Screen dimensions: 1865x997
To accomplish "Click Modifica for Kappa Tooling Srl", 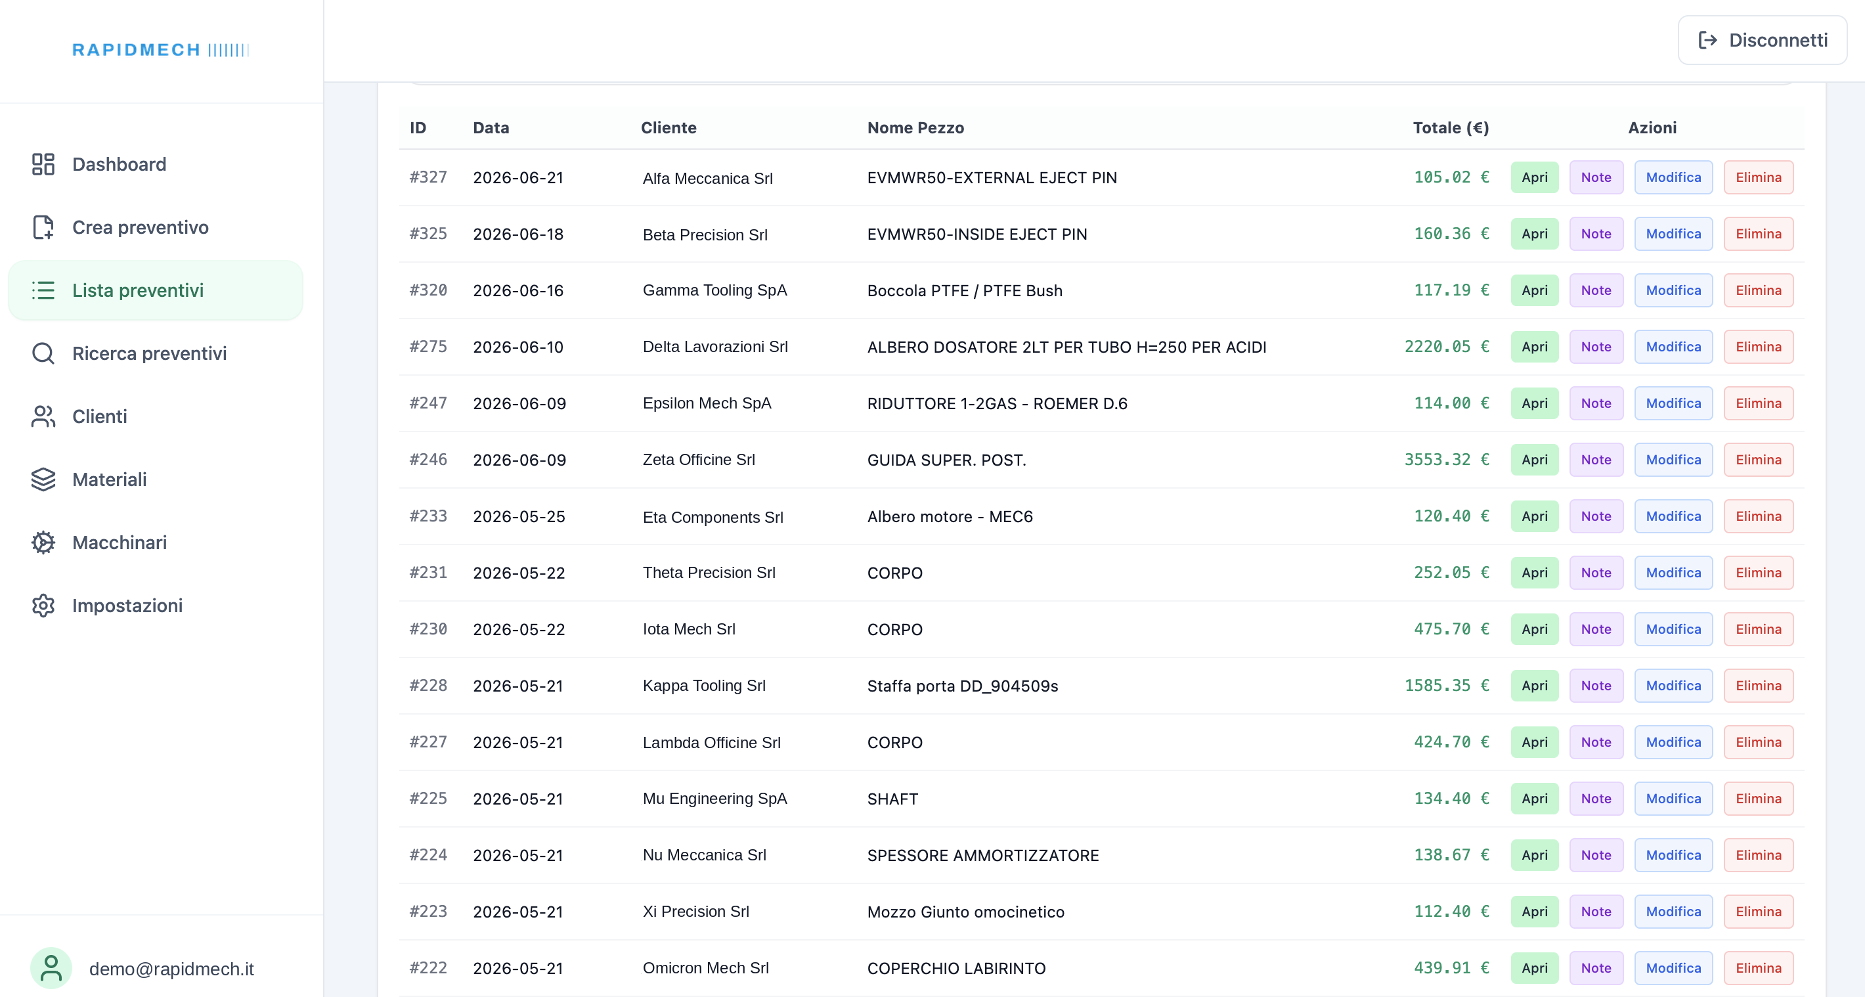I will [x=1673, y=686].
